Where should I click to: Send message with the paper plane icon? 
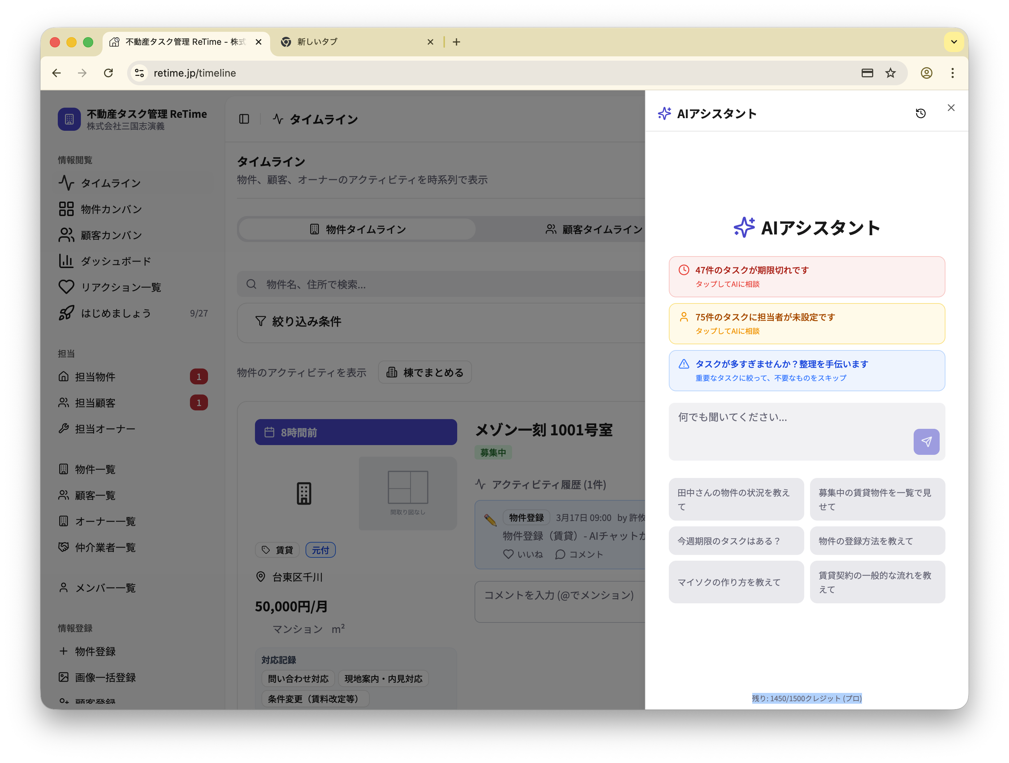(926, 442)
